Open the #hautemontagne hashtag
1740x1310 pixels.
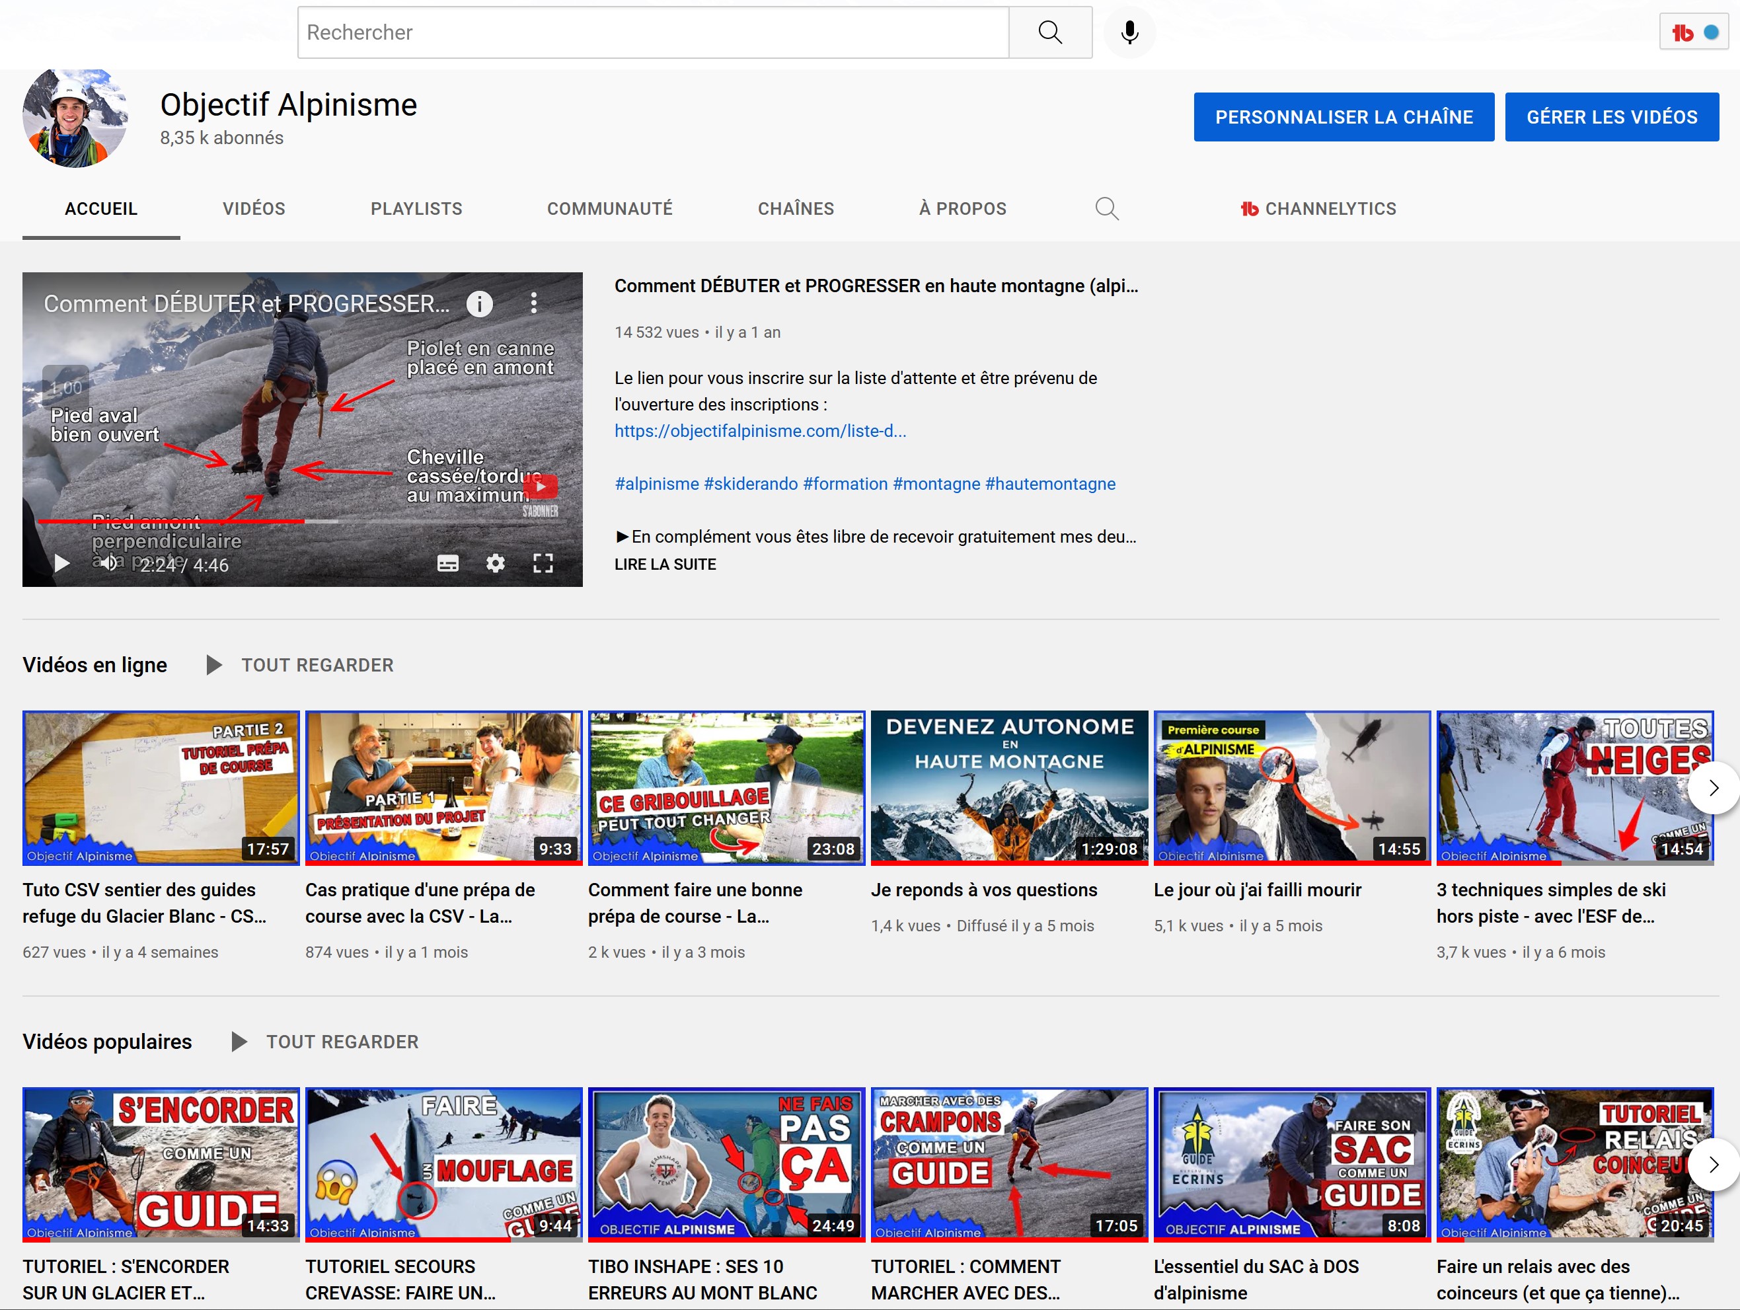[1050, 484]
